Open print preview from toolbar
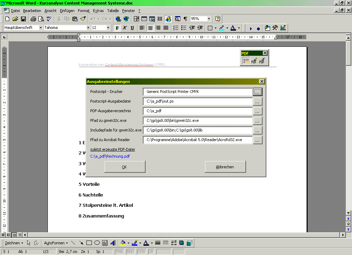Viewport: 352px width, 255px height. point(41,19)
